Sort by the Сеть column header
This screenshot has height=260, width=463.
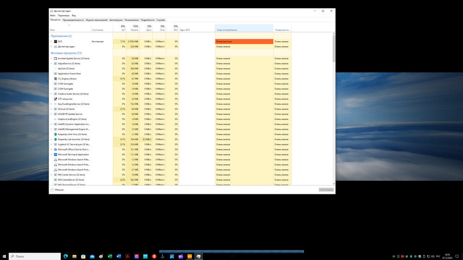[159, 28]
